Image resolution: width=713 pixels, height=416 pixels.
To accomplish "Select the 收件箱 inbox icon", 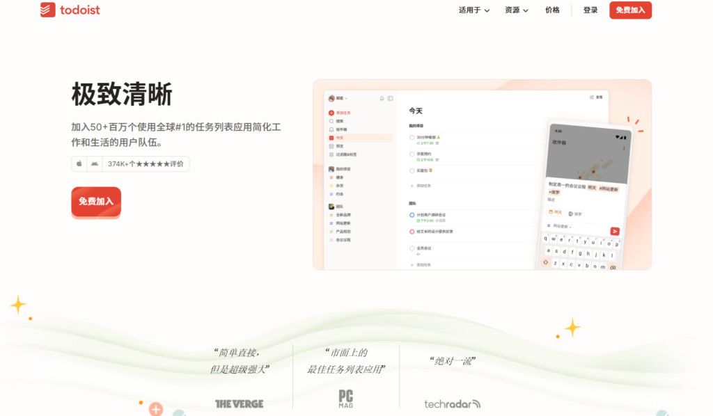I will (330, 129).
